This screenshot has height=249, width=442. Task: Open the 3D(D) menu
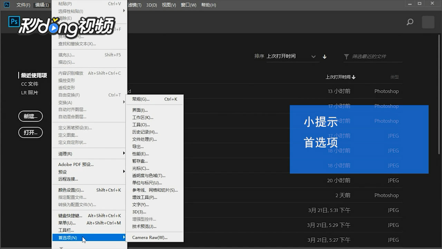[x=152, y=5]
